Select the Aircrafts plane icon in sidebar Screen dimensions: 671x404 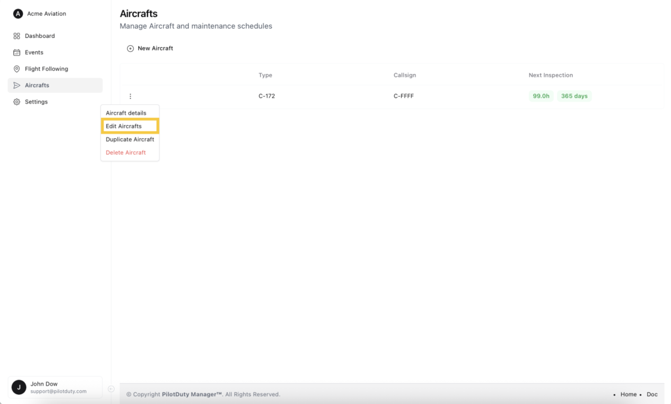pyautogui.click(x=17, y=85)
